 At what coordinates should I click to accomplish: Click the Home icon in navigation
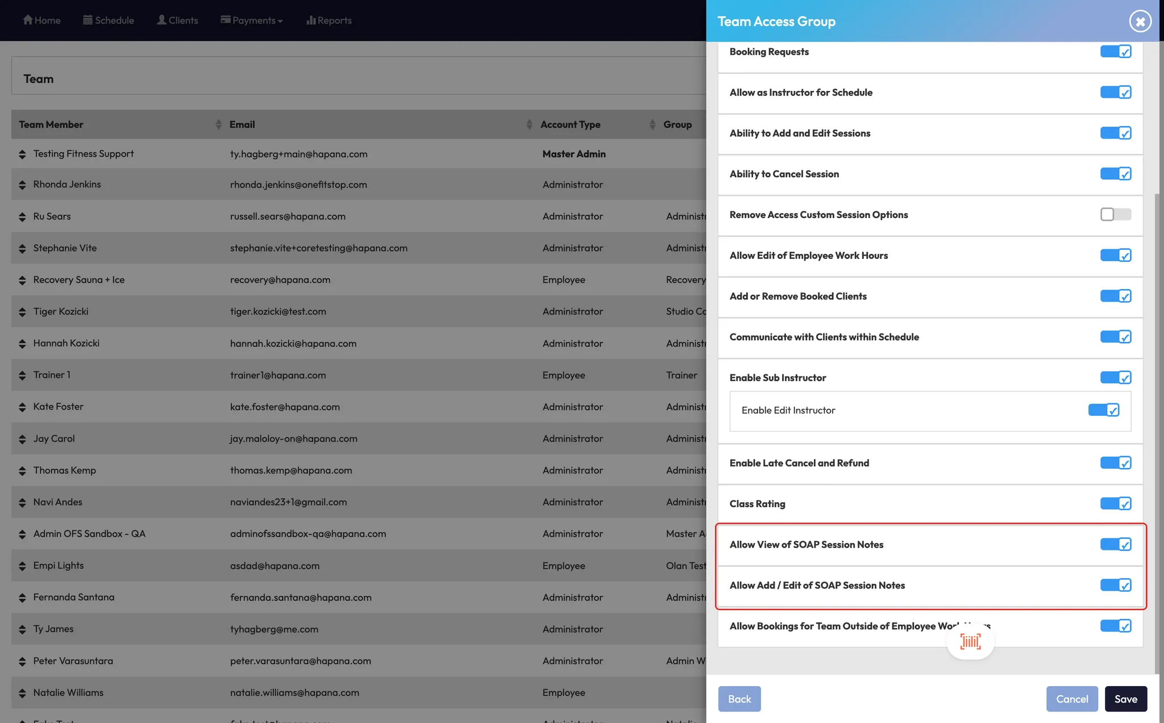pos(27,20)
